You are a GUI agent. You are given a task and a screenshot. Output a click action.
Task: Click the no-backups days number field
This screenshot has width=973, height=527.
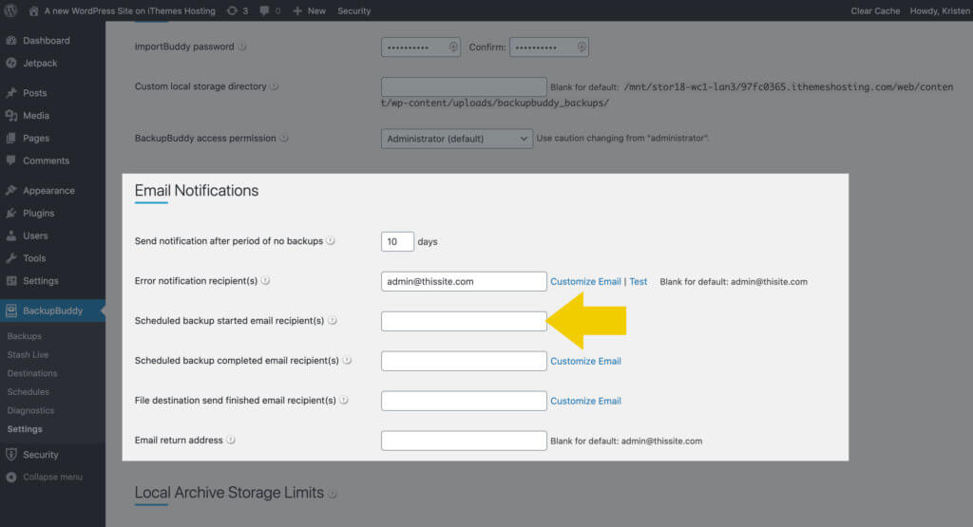(x=397, y=242)
